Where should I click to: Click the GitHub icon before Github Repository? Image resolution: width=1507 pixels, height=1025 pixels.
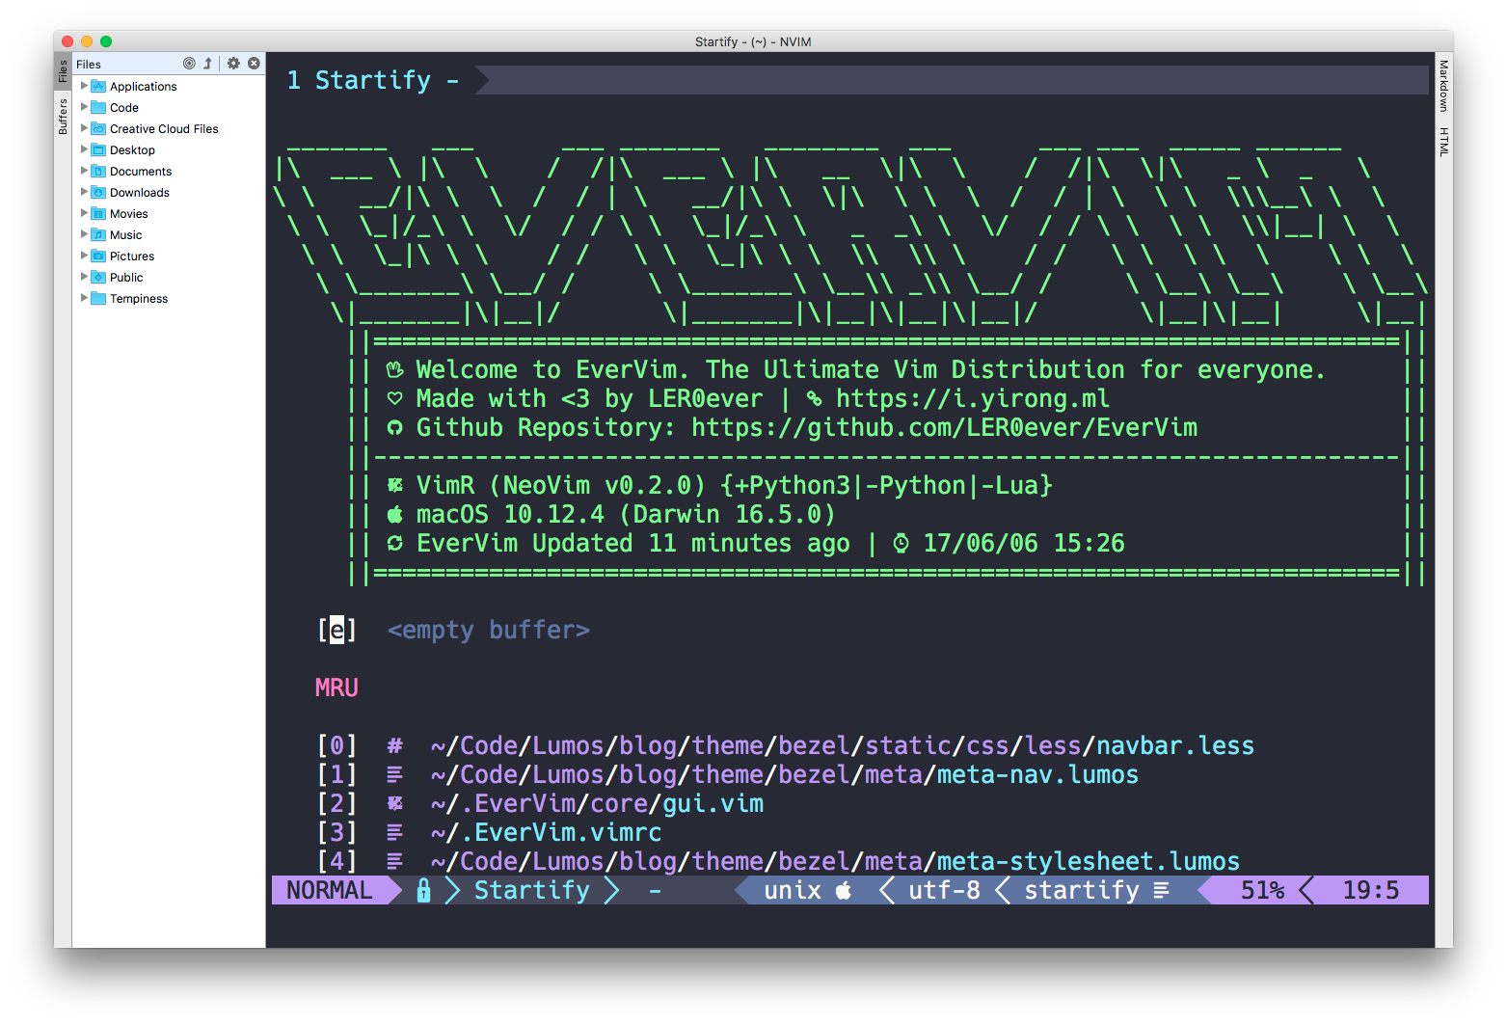(394, 427)
